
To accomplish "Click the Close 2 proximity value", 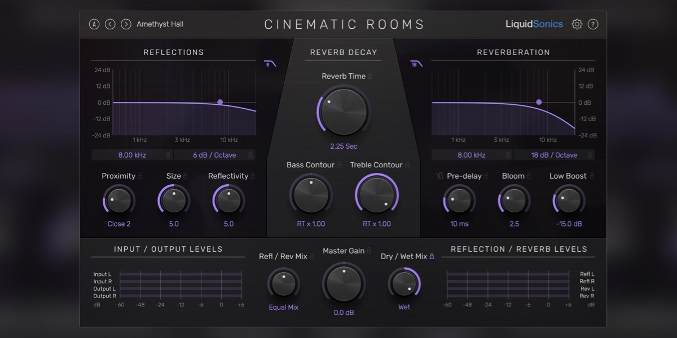I will [119, 224].
